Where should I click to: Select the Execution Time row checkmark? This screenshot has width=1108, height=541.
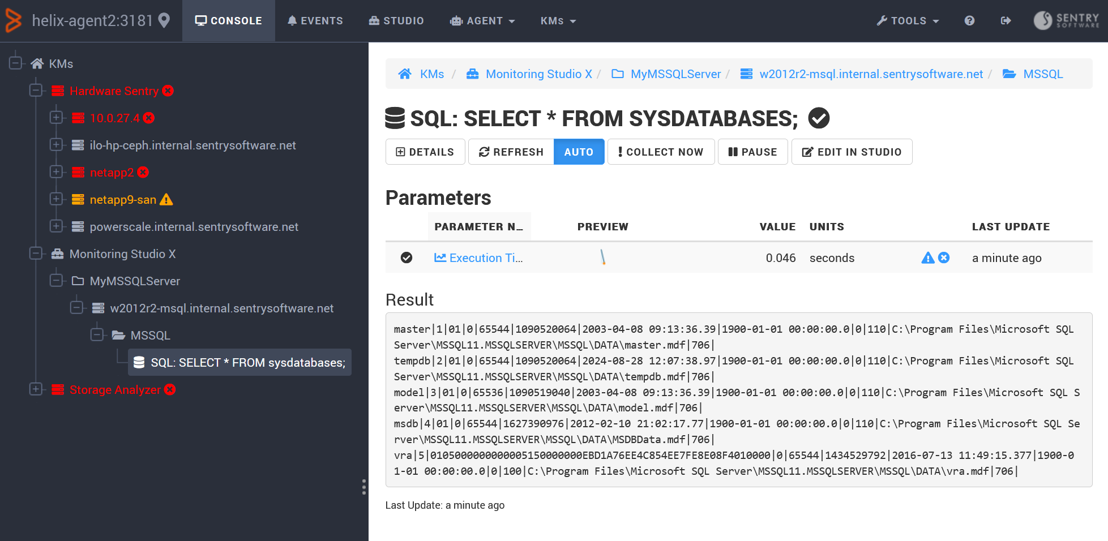(407, 258)
